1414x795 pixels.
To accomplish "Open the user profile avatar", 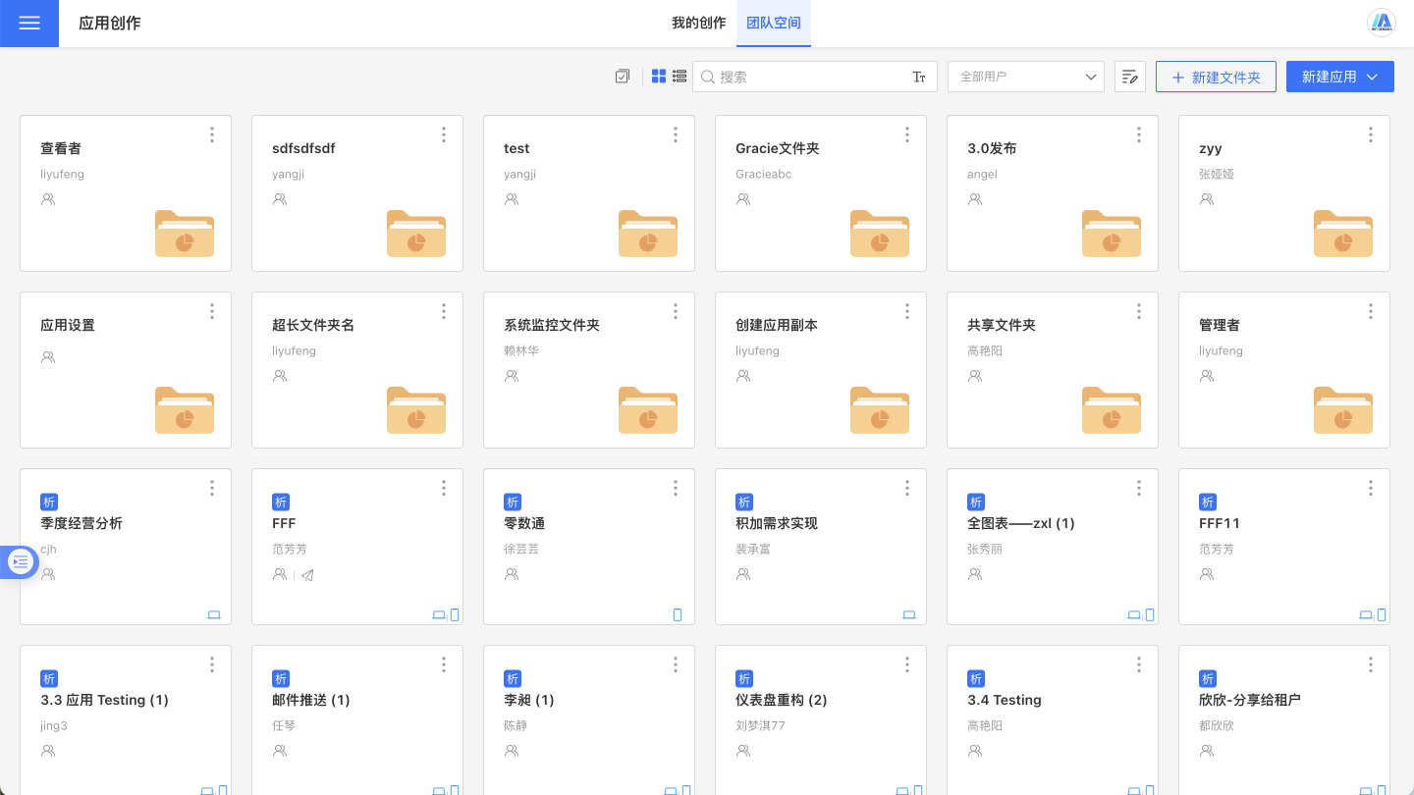I will (1383, 23).
